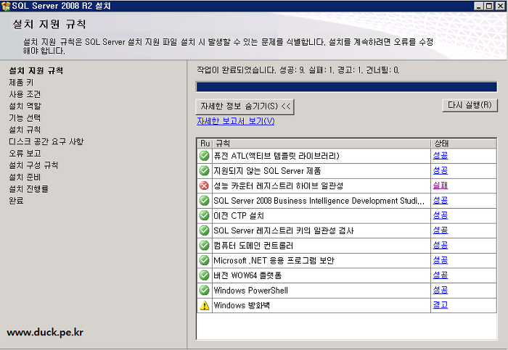Viewport: 508px width, 350px height.
Task: Open 성공 link for SQL Server 레지스트리 키 검사
Action: [x=441, y=230]
